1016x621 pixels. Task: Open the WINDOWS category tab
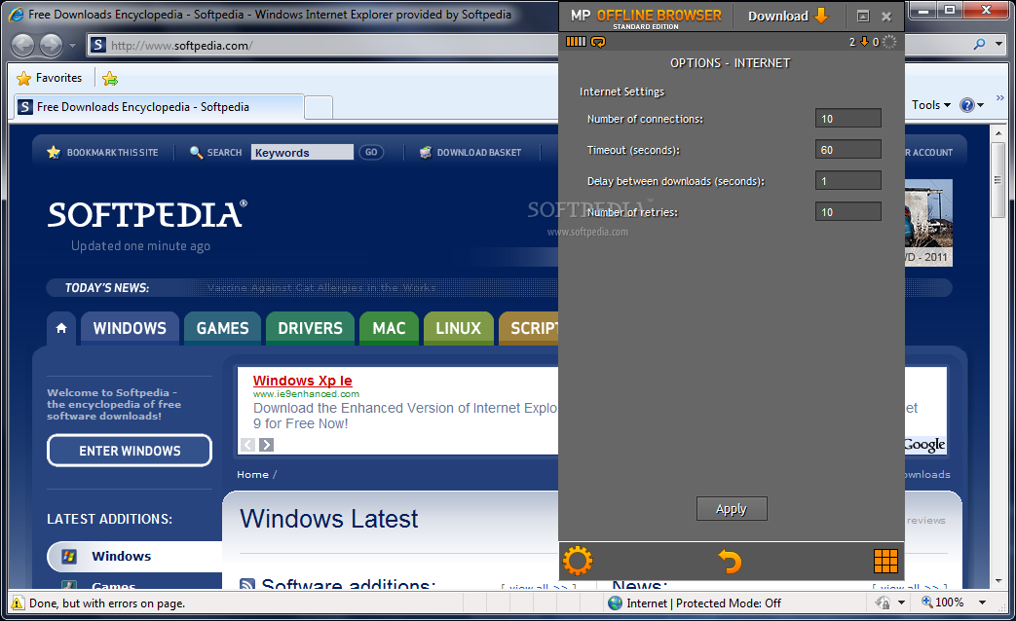click(x=130, y=328)
